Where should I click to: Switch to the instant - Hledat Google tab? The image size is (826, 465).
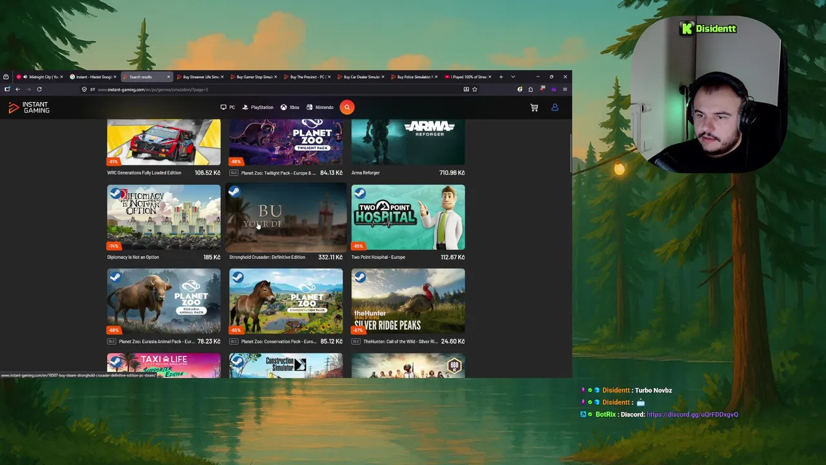[94, 77]
